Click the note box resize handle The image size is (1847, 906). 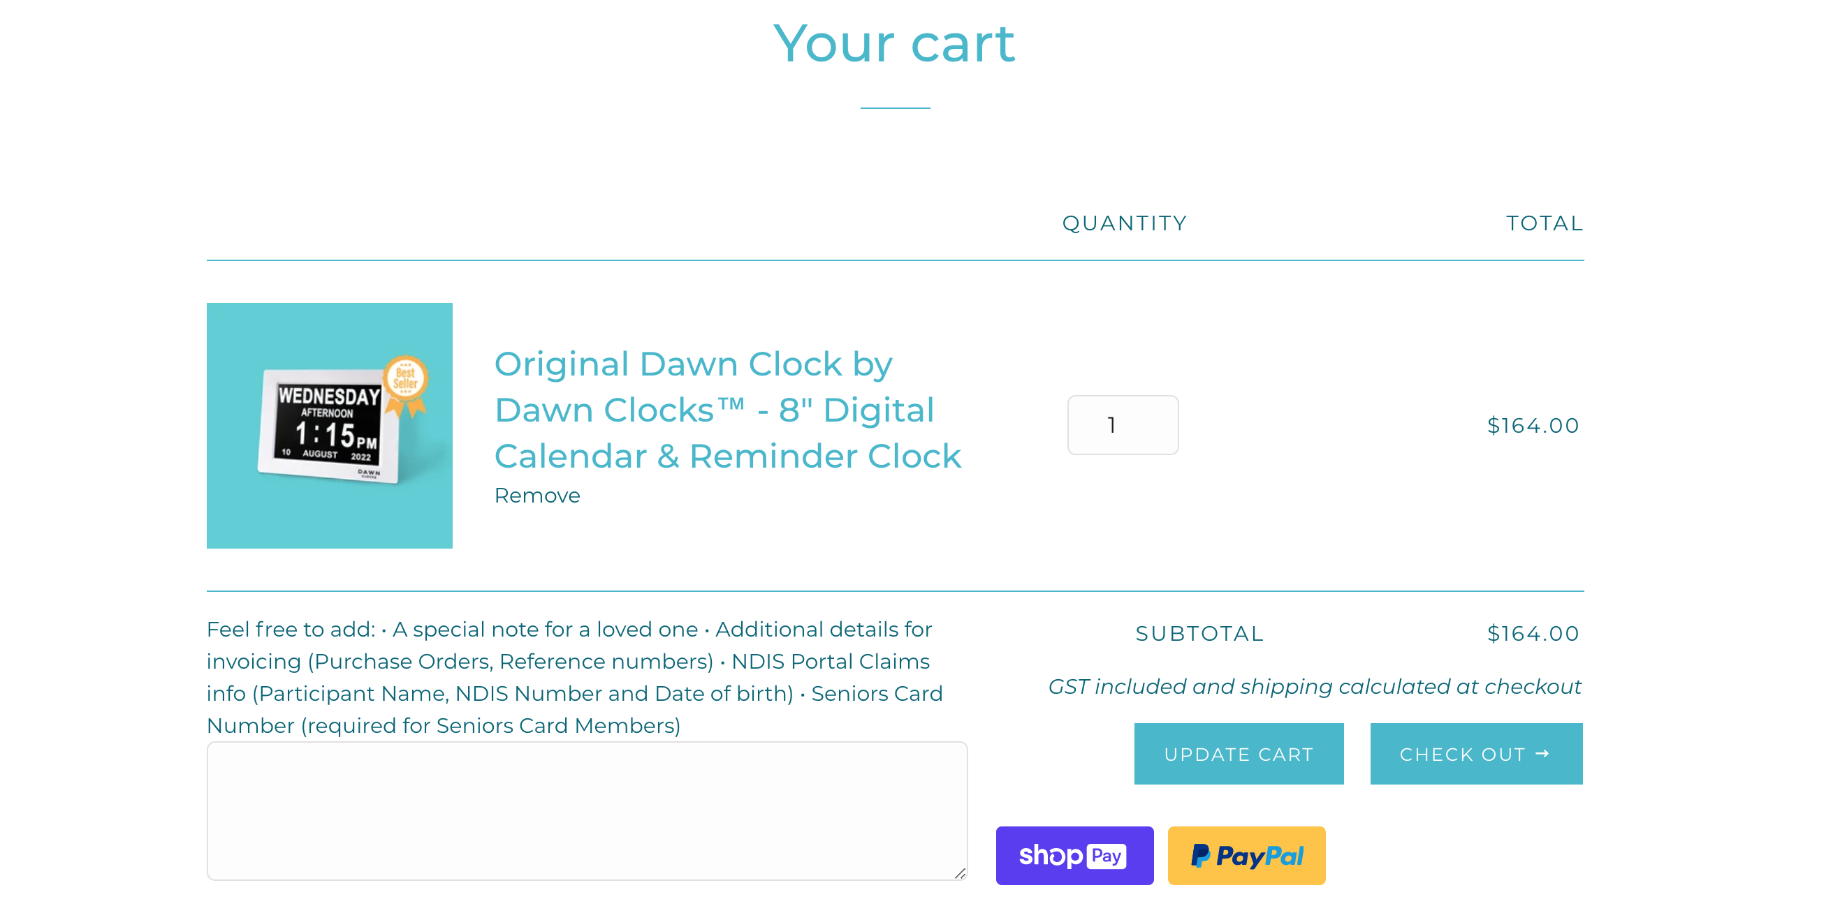click(x=960, y=873)
